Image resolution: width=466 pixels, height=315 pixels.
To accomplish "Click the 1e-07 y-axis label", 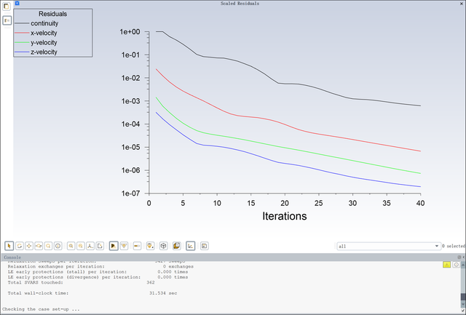I will pyautogui.click(x=130, y=194).
